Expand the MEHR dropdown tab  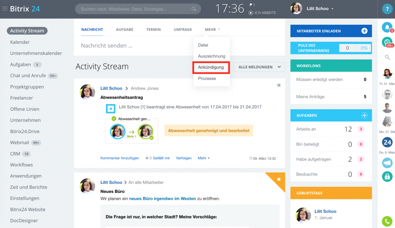point(213,29)
